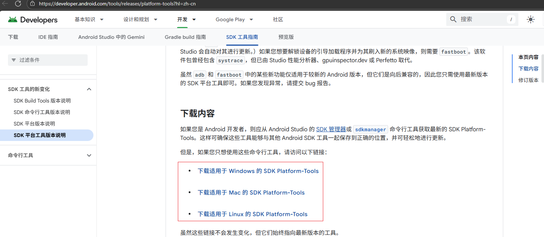Collapse the SDK 工具的新变化 section

89,89
